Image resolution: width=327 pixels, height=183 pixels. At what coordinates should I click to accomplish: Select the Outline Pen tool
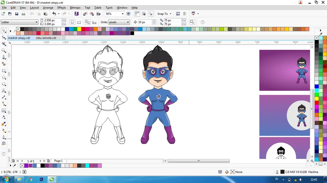point(4,137)
